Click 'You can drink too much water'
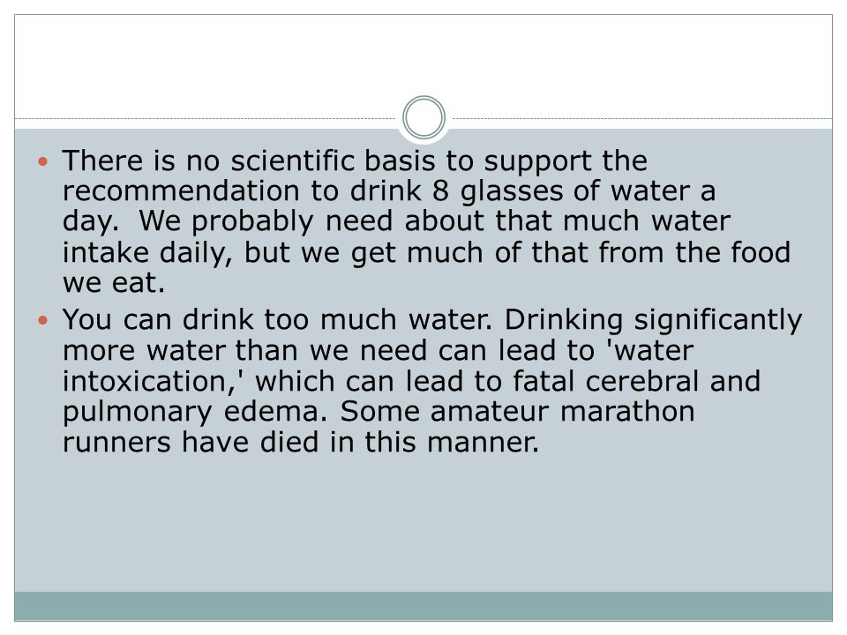847x635 pixels. point(276,319)
